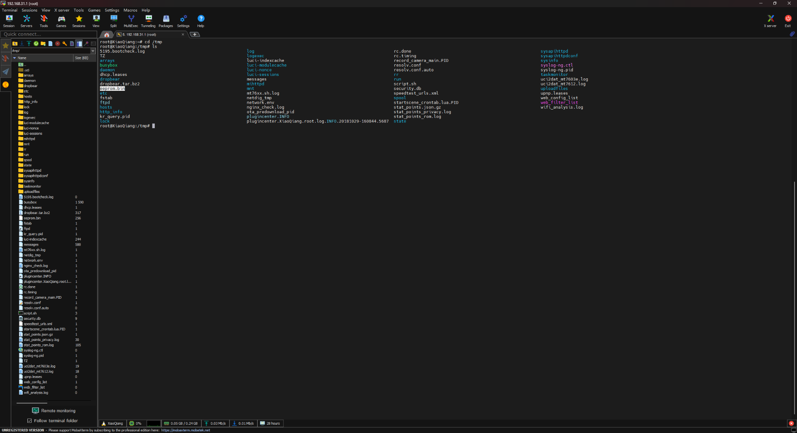Open the Terminal menu
Screen dimensions: 797x433
click(x=10, y=10)
